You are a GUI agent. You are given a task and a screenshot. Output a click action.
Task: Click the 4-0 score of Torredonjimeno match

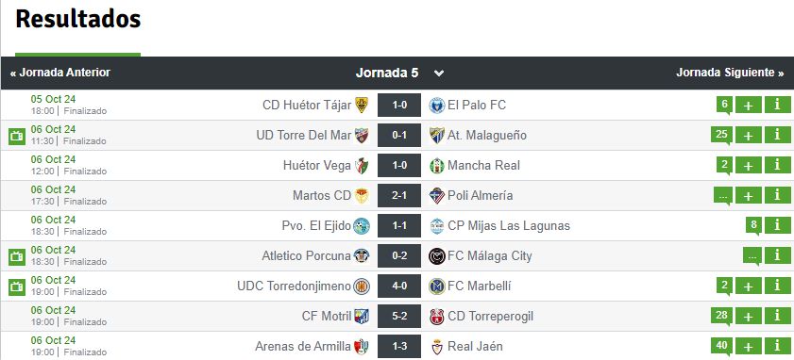point(399,286)
